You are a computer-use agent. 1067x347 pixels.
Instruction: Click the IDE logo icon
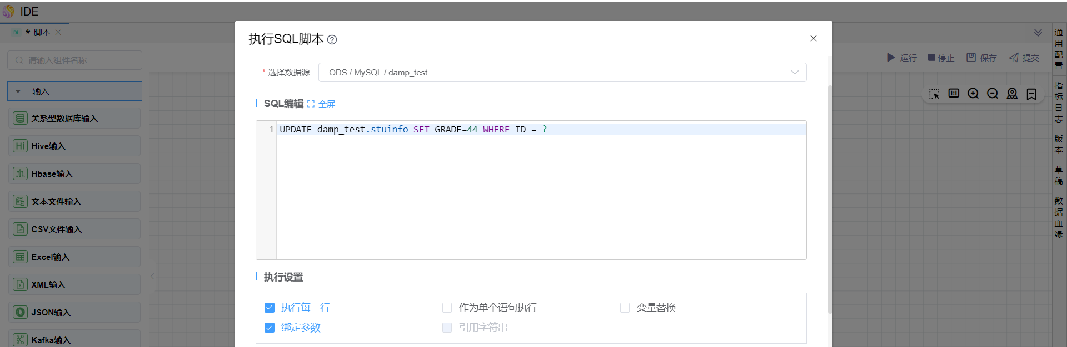[8, 11]
